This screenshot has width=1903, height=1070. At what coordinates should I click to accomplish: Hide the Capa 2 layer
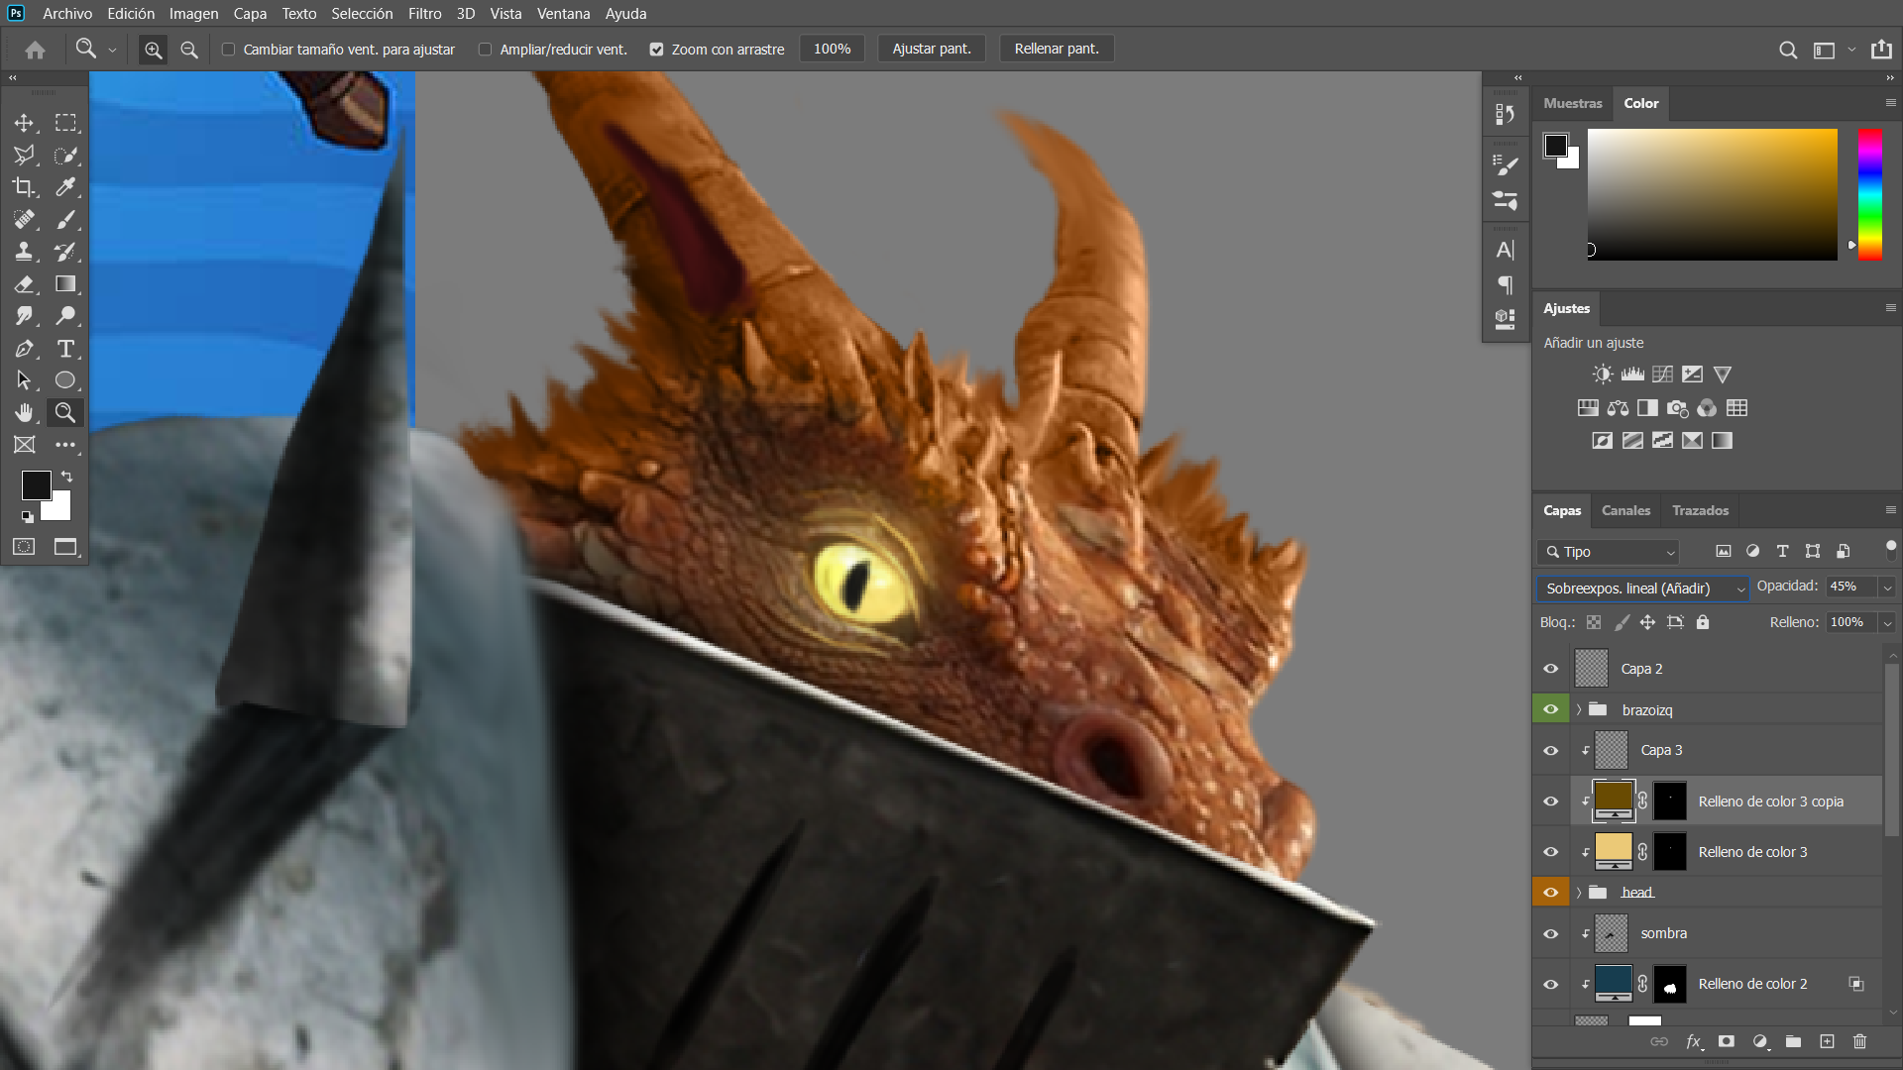1551,669
